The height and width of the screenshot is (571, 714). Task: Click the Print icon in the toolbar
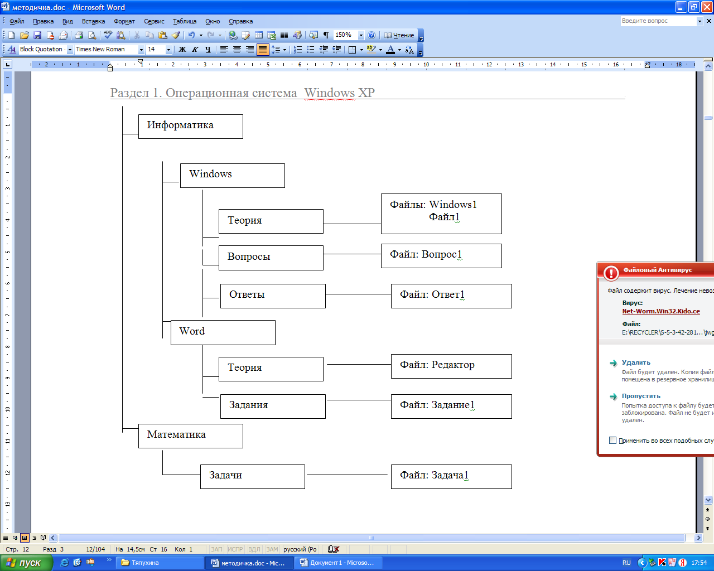point(79,35)
